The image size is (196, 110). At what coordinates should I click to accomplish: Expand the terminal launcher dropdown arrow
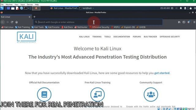28,8
